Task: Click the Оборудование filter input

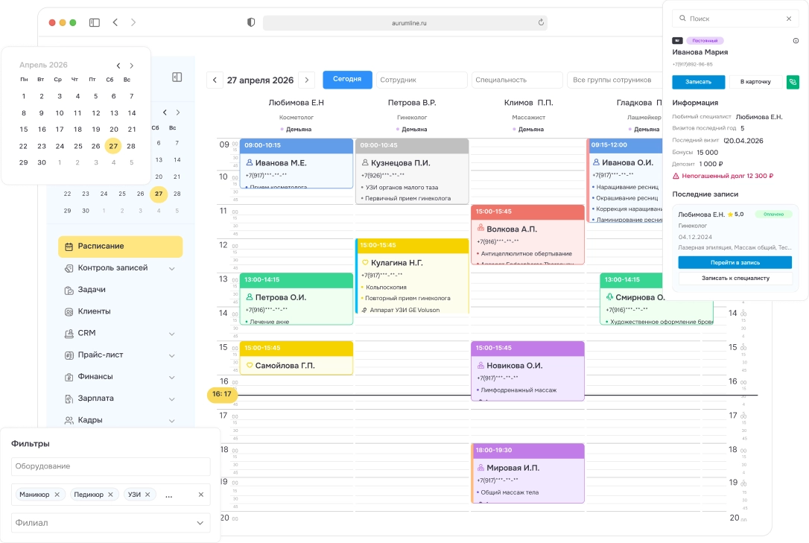Action: click(110, 466)
